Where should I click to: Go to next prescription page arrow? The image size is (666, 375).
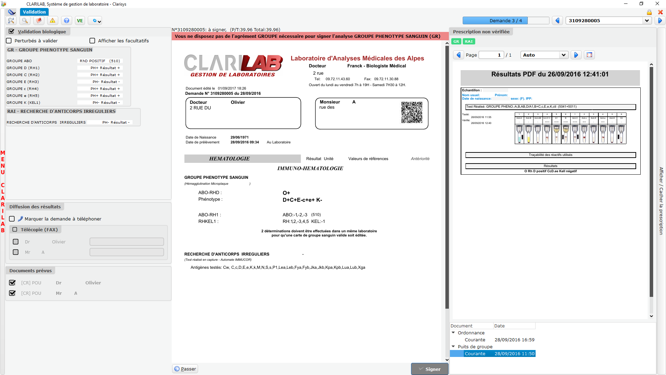[x=576, y=55]
